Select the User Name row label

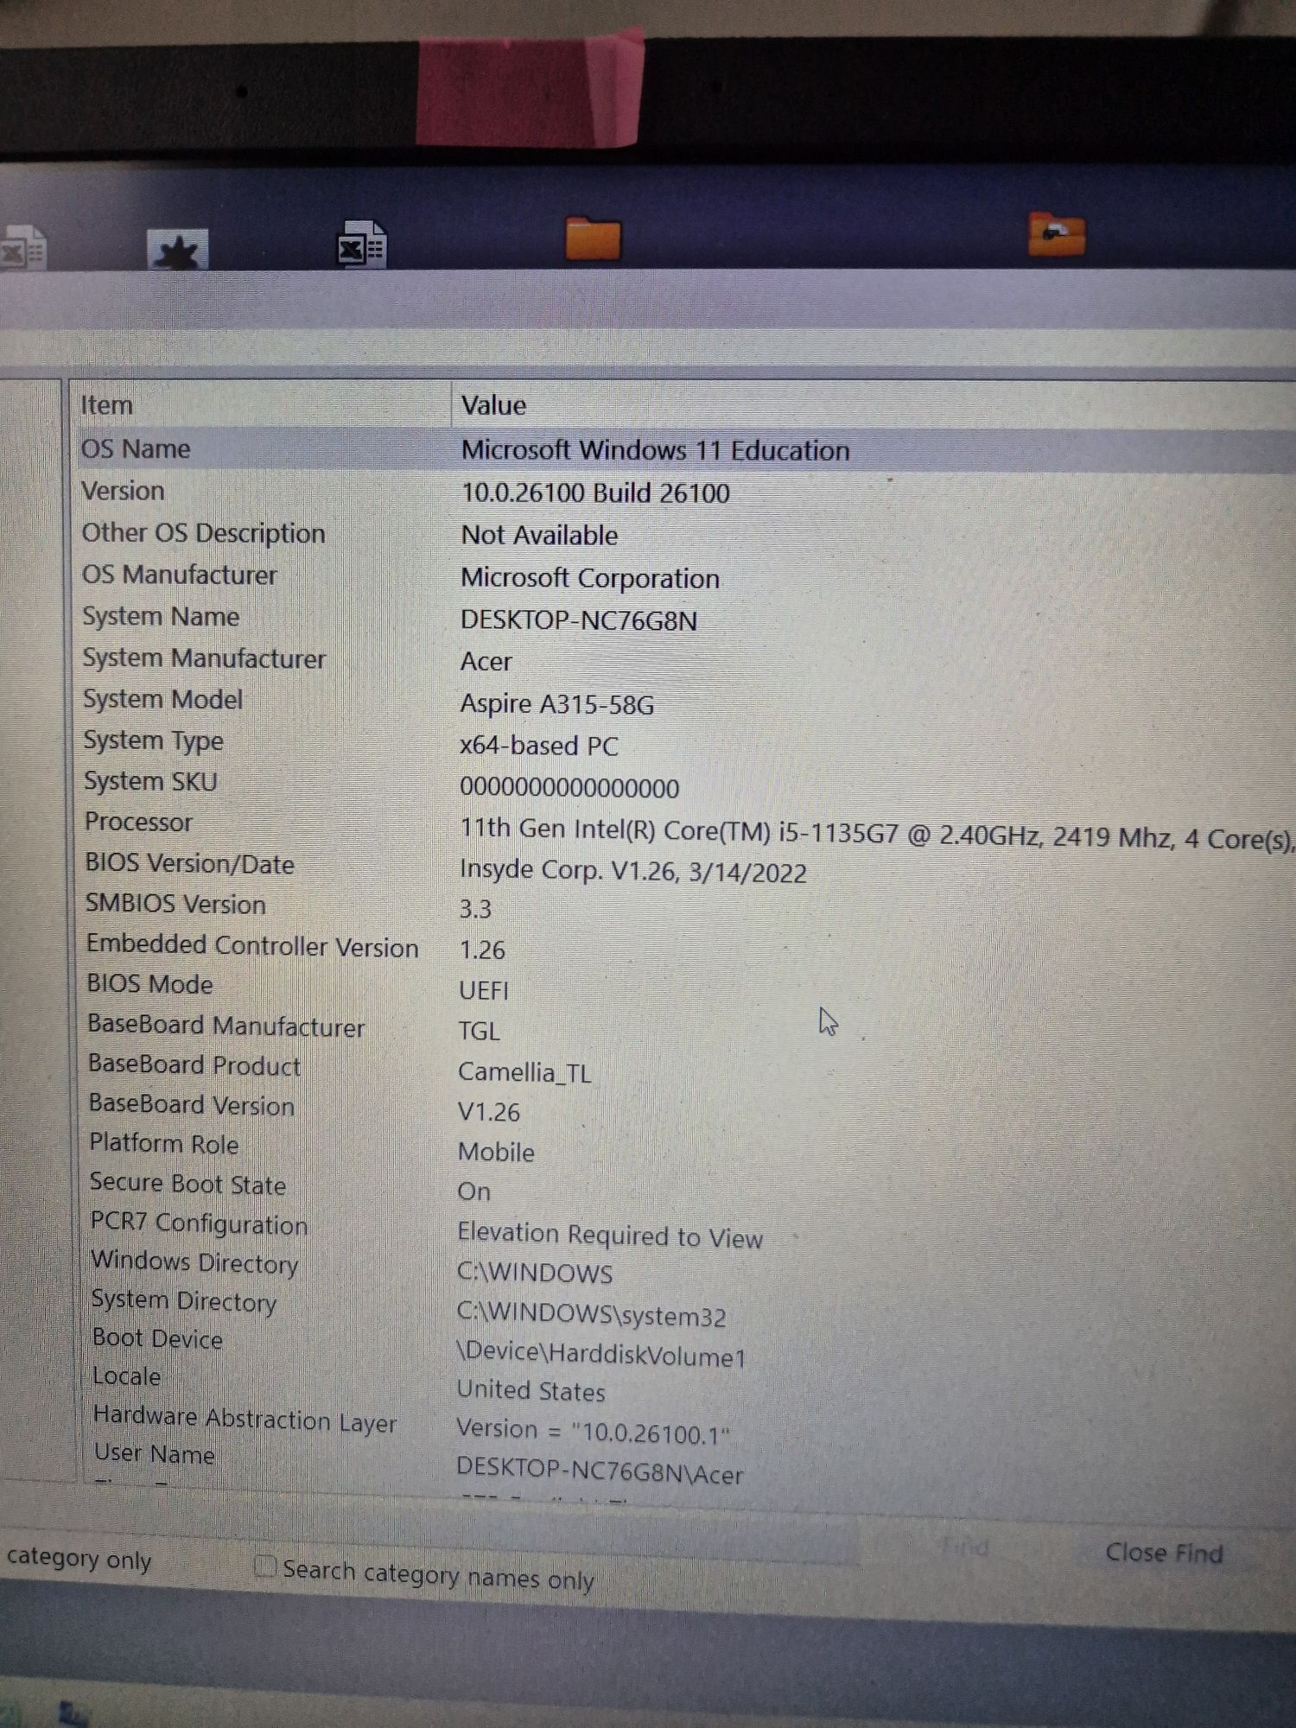click(155, 1454)
